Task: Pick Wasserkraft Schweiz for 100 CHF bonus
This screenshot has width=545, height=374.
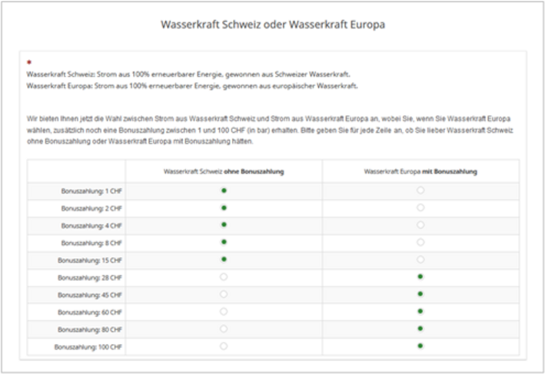Action: click(x=224, y=346)
